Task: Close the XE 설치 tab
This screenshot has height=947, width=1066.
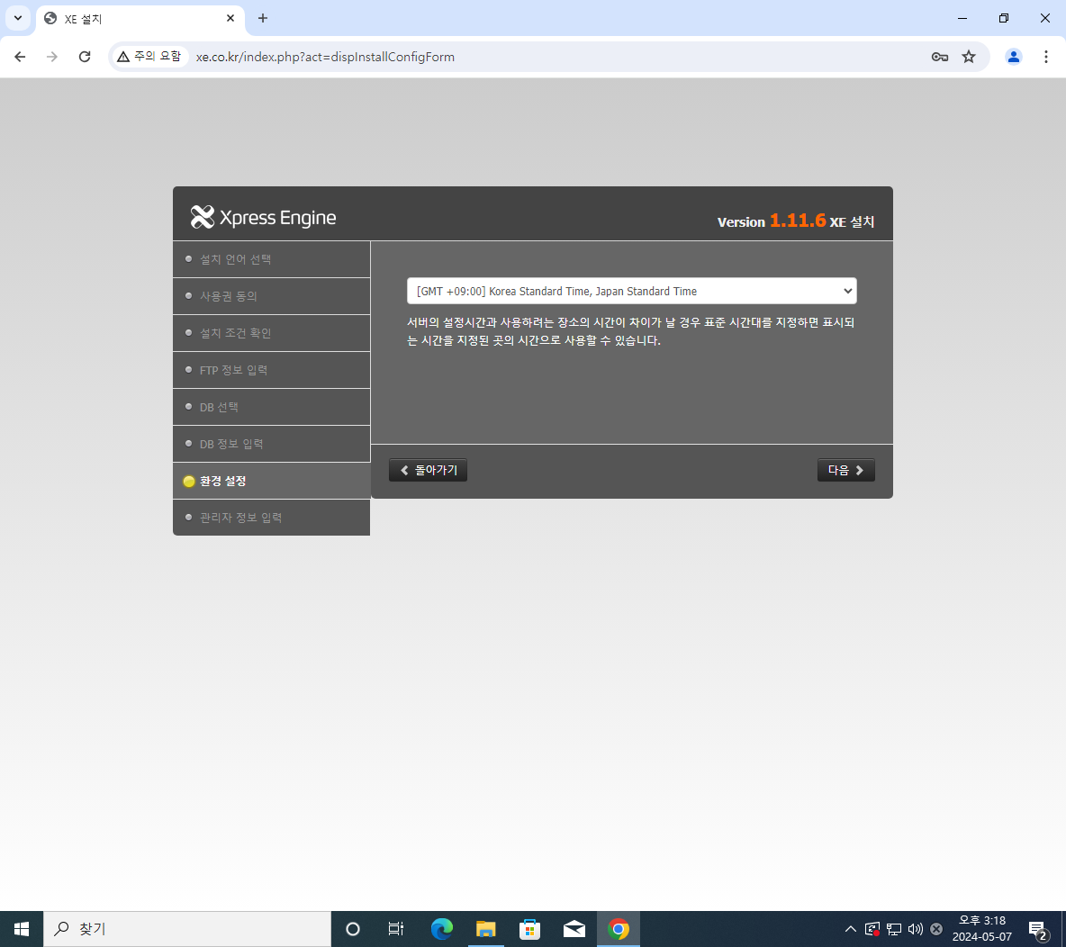Action: 230,18
